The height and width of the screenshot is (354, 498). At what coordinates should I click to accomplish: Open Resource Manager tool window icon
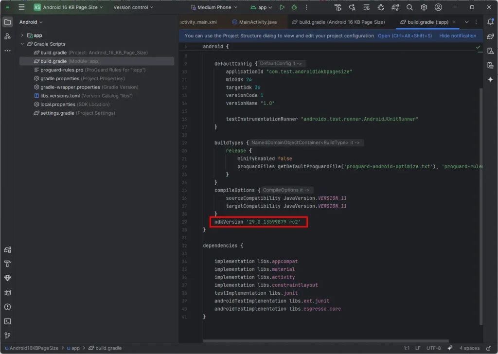pos(8,36)
